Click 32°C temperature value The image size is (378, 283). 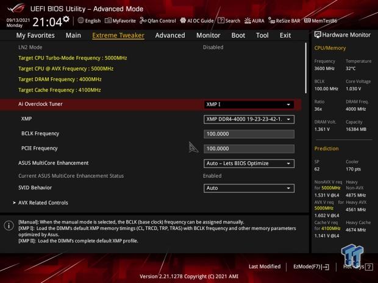[x=351, y=69]
